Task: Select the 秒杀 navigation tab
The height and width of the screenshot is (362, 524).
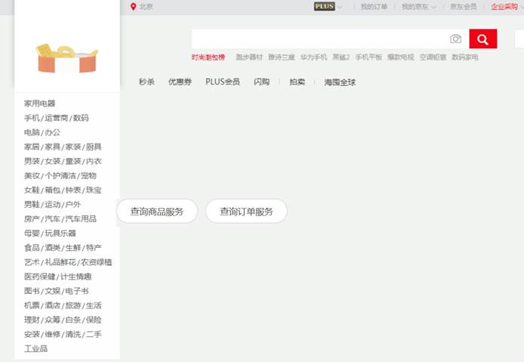Action: pyautogui.click(x=146, y=82)
